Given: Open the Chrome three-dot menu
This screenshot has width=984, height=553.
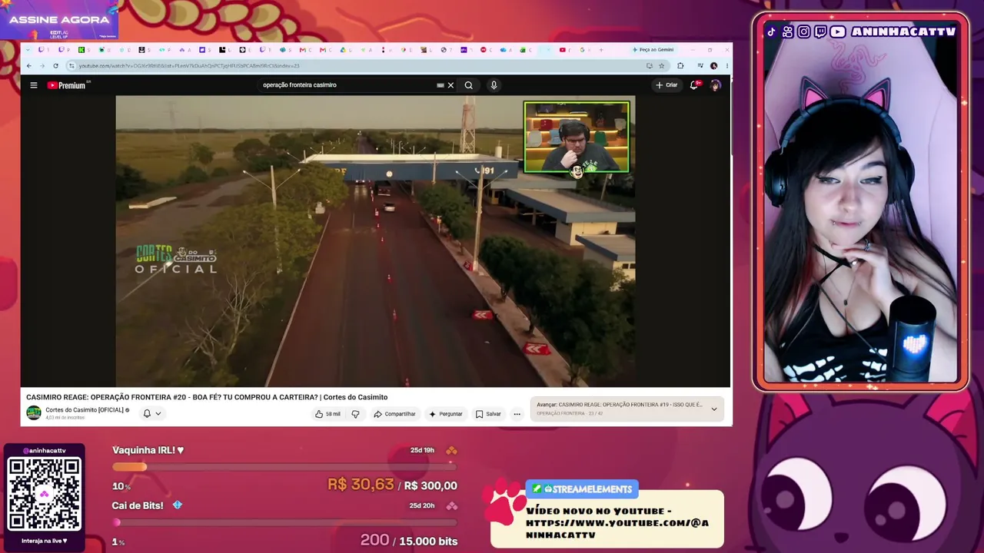Looking at the screenshot, I should click(x=726, y=66).
